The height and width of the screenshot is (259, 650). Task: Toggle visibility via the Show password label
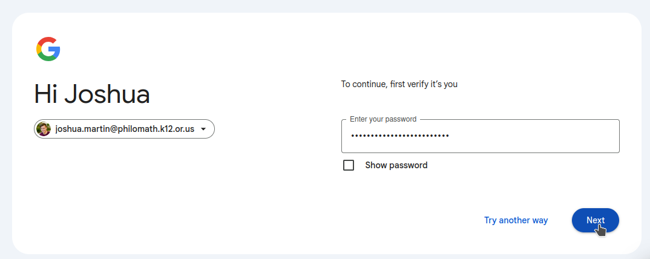(x=396, y=165)
